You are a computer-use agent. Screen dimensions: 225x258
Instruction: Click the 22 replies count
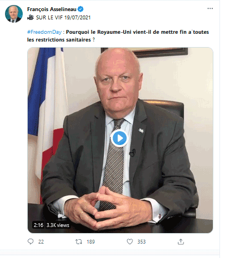click(x=41, y=242)
